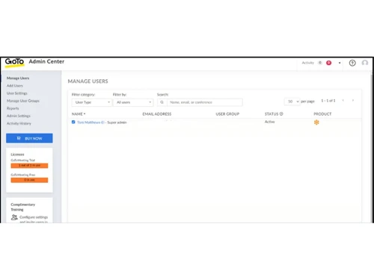
Task: Open the user profile avatar icon
Action: tap(365, 63)
